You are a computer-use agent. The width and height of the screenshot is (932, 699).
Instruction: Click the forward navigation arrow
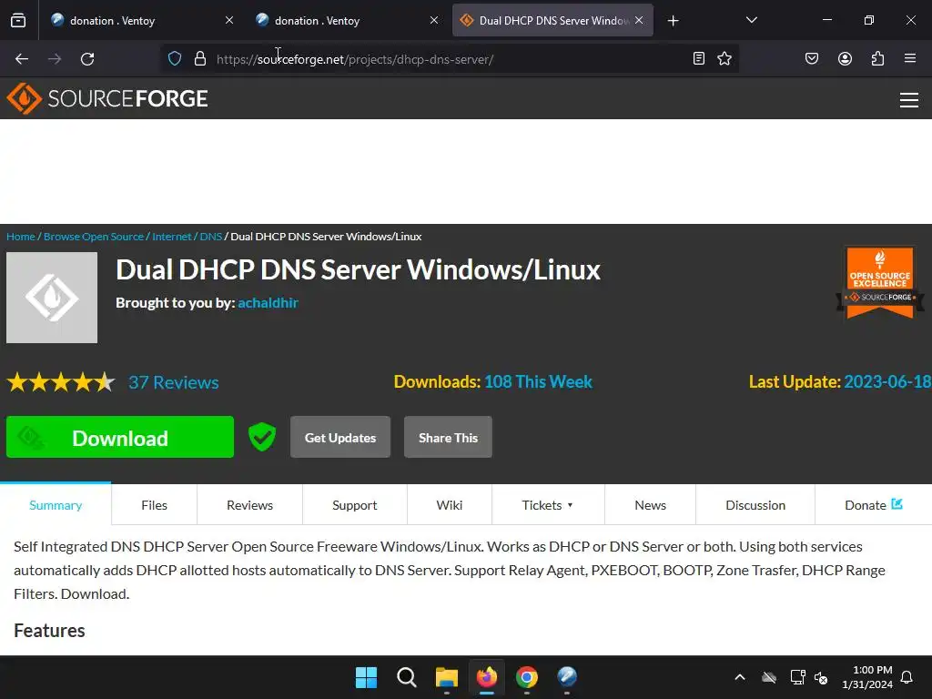pos(55,59)
